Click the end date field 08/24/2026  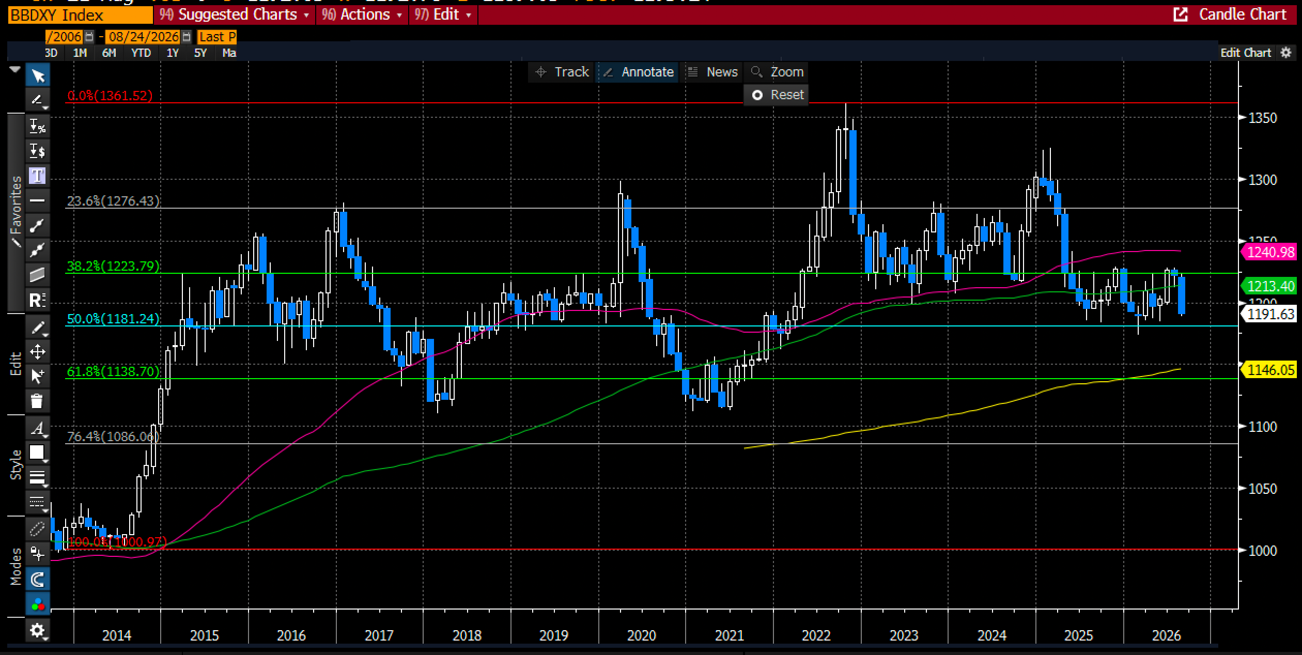[144, 37]
